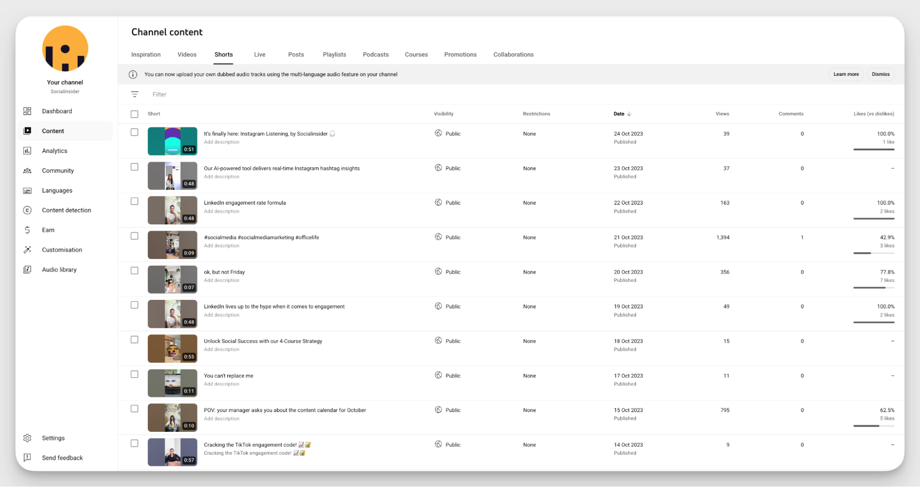Open the thumbnail of the ok, but not Friday short
The width and height of the screenshot is (920, 487).
tap(172, 279)
